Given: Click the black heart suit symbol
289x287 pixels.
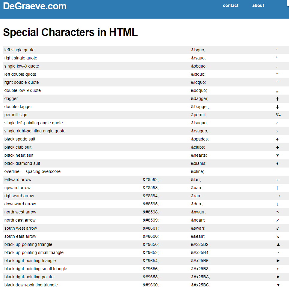Looking at the screenshot, I should pyautogui.click(x=277, y=156).
